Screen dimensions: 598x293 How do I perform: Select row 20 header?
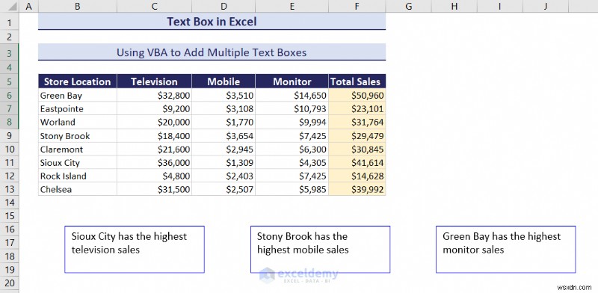(x=10, y=283)
